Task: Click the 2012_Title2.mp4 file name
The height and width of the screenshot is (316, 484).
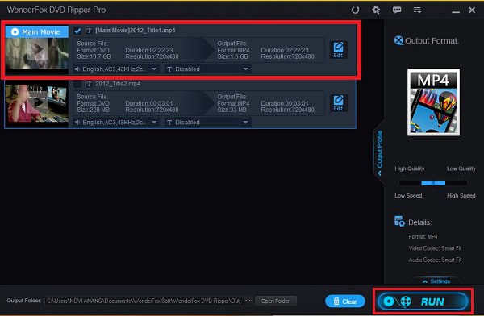Action: [x=118, y=84]
